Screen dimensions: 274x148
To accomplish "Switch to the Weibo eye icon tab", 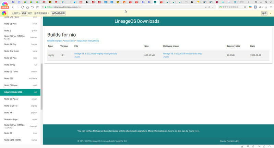I will tap(44, 2).
